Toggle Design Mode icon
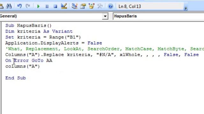204x114 pixels. click(64, 6)
